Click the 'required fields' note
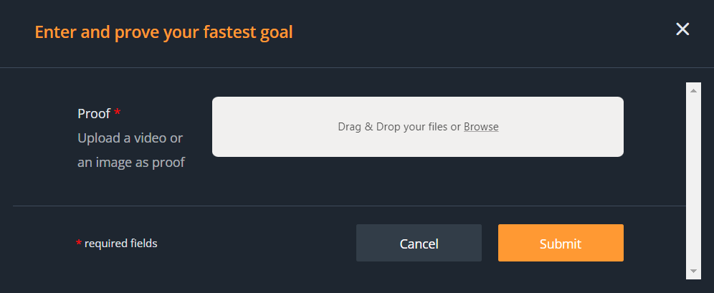The height and width of the screenshot is (293, 714). (120, 244)
